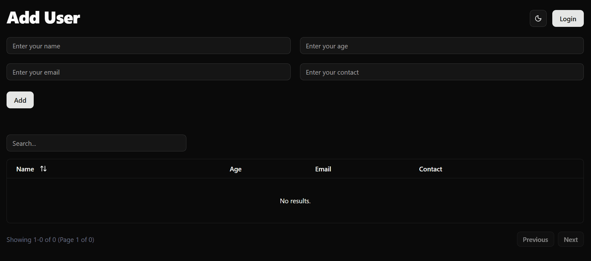Click the 'Showing 1-0 of 0' status text
The width and height of the screenshot is (591, 261).
[31, 240]
